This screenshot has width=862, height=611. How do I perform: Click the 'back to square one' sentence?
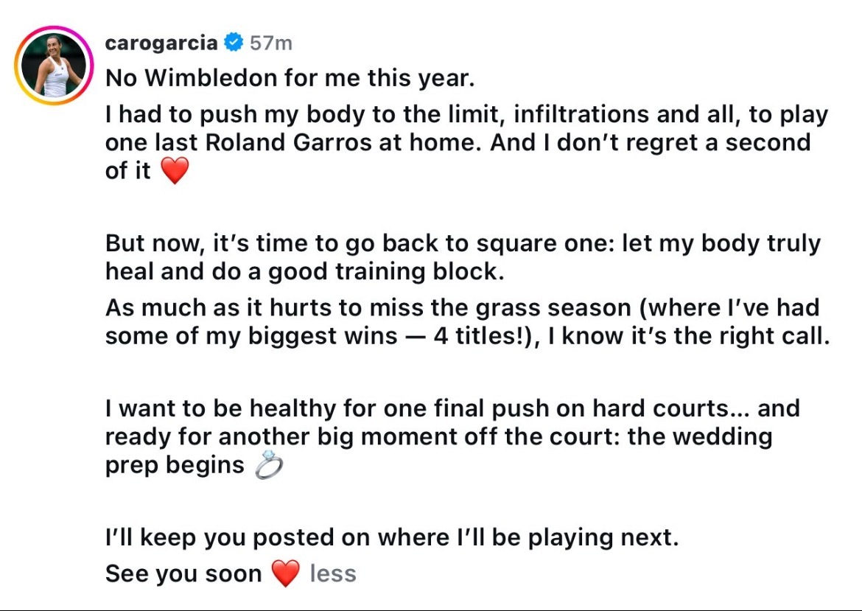[x=463, y=244]
